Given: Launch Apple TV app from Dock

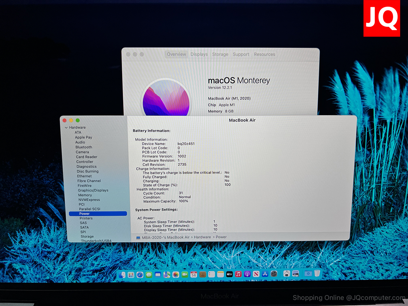Looking at the screenshot, I should tap(230, 274).
